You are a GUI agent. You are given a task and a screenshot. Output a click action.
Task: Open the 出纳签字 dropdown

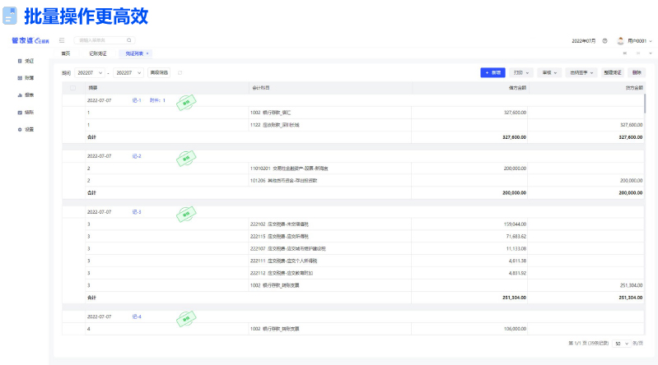click(x=582, y=73)
